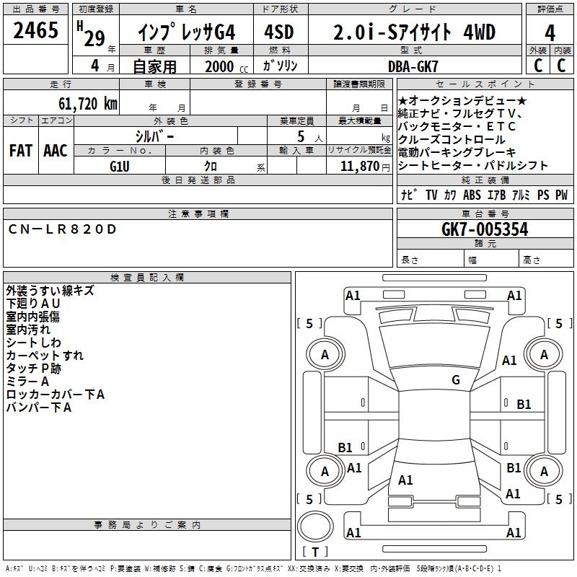Image resolution: width=577 pixels, height=577 pixels.
Task: Select the door type 4SD
Action: pyautogui.click(x=279, y=32)
